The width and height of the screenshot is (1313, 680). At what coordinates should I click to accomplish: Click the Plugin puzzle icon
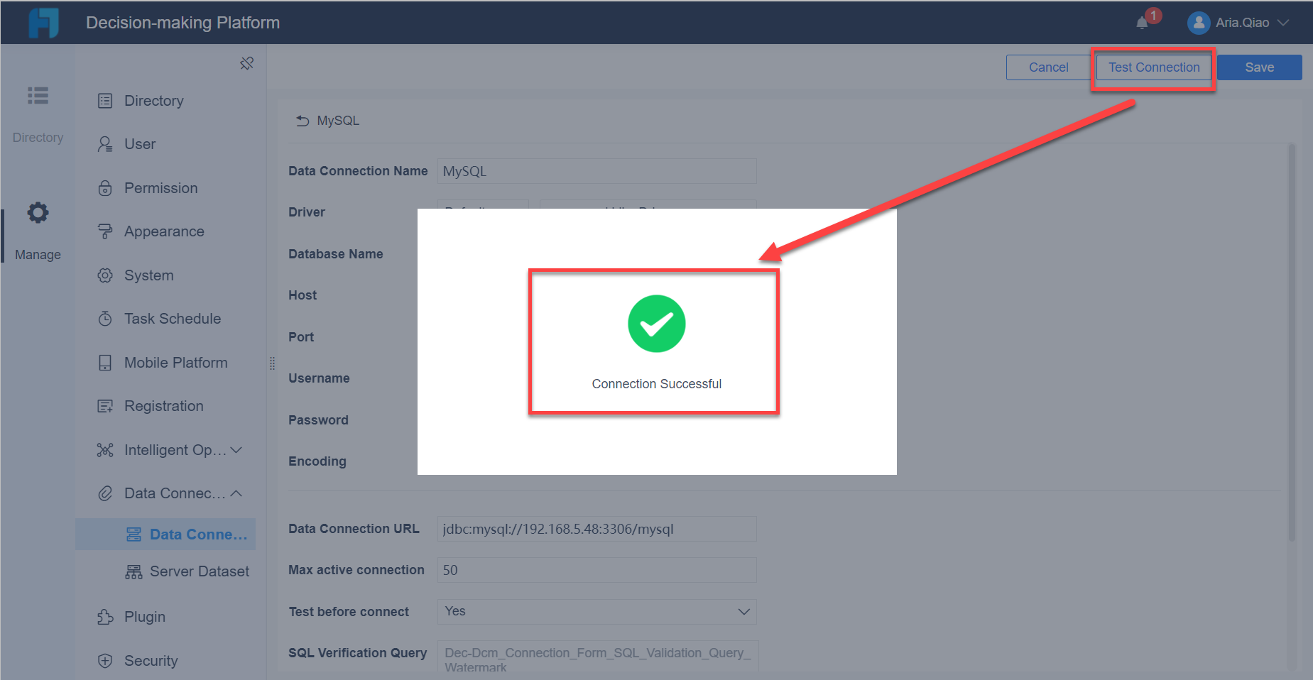click(x=105, y=617)
